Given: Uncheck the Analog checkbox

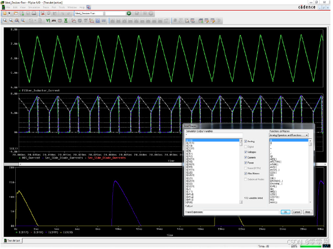Looking at the screenshot, I should [x=246, y=141].
